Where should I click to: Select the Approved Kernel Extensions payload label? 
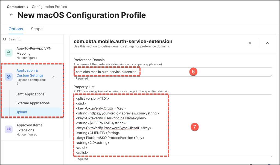click(30, 128)
